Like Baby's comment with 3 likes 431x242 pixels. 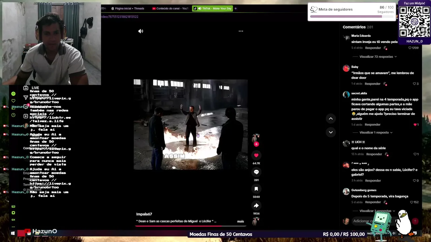click(x=415, y=84)
